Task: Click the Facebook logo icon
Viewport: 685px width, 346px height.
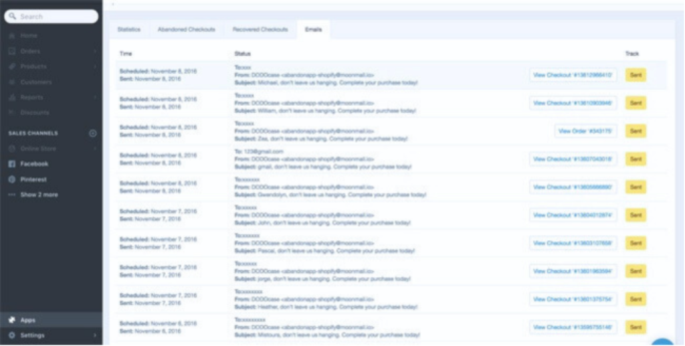Action: 12,164
